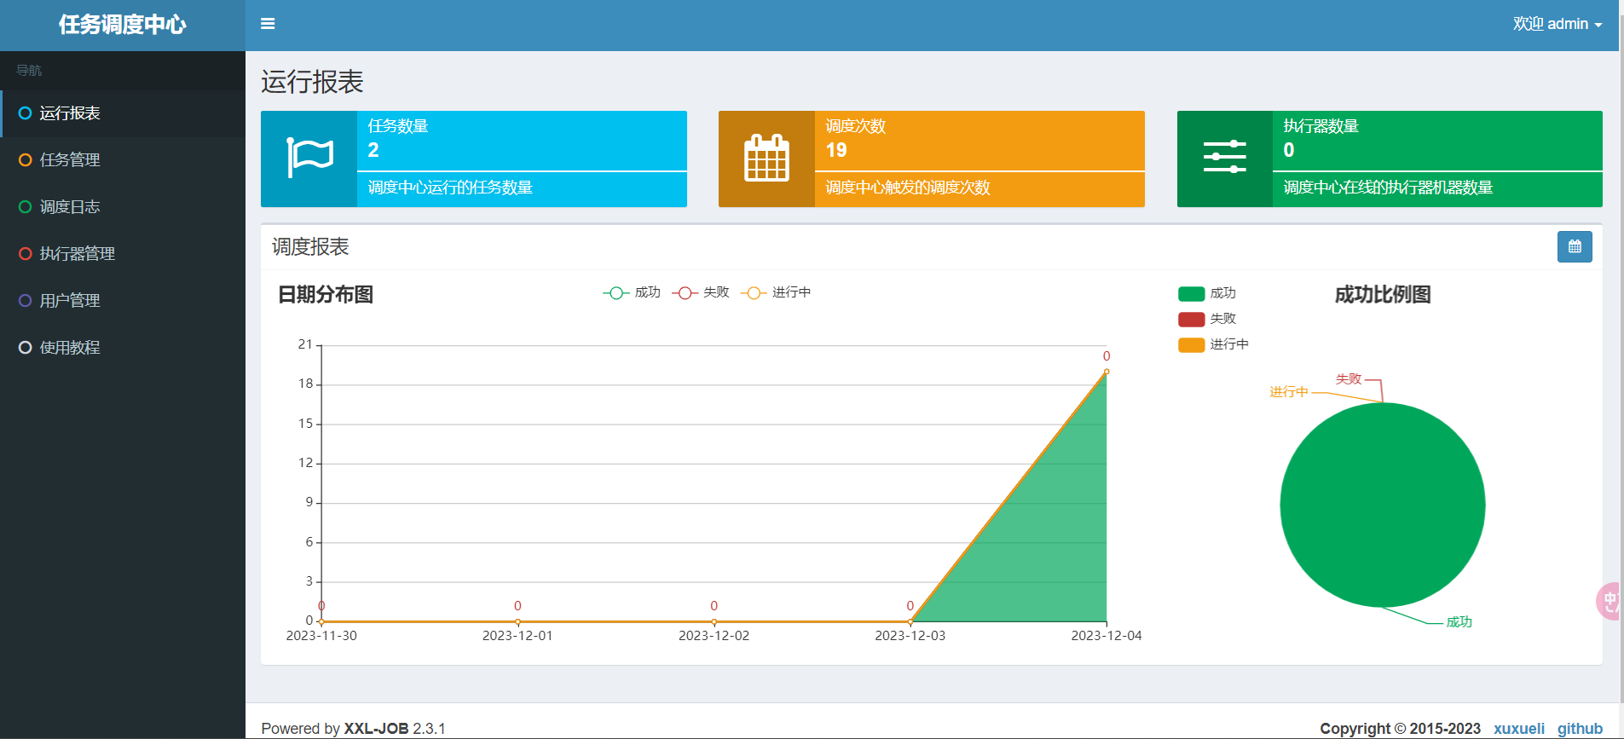Click the blue circle icon beside 运行报表
This screenshot has height=739, width=1624.
click(26, 113)
